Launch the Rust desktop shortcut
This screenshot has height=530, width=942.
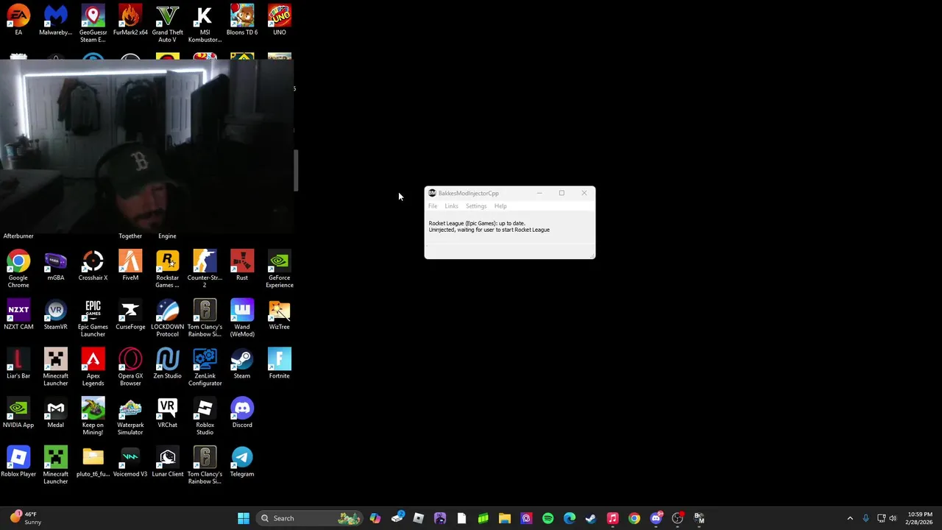(242, 265)
